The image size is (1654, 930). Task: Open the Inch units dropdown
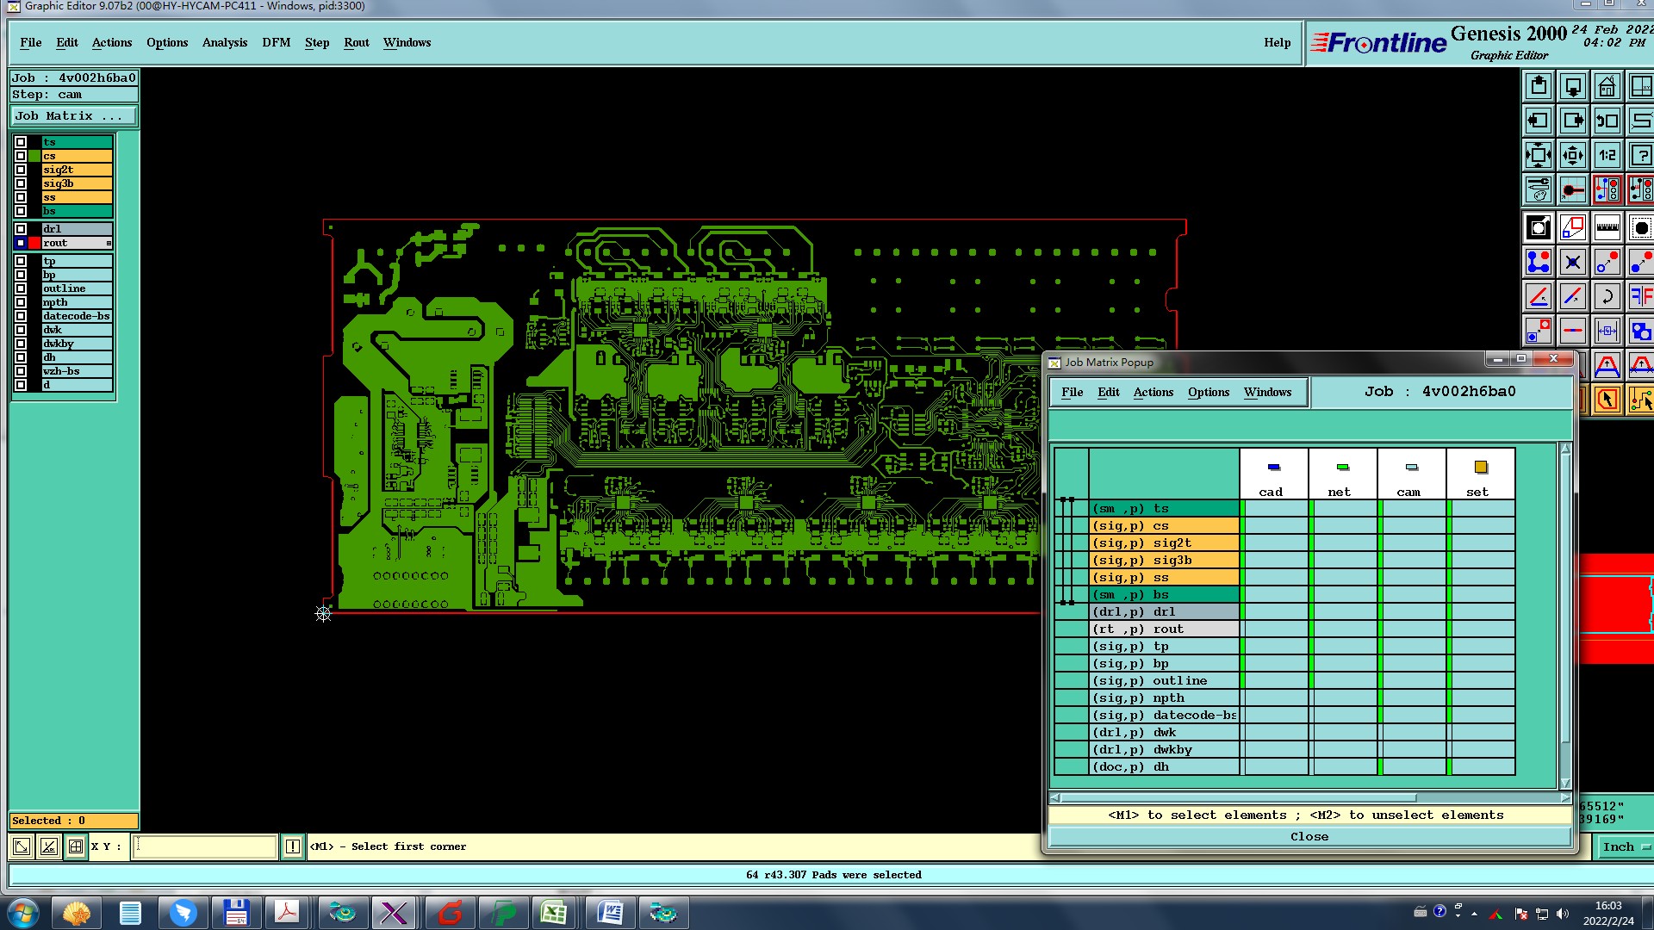pyautogui.click(x=1625, y=846)
